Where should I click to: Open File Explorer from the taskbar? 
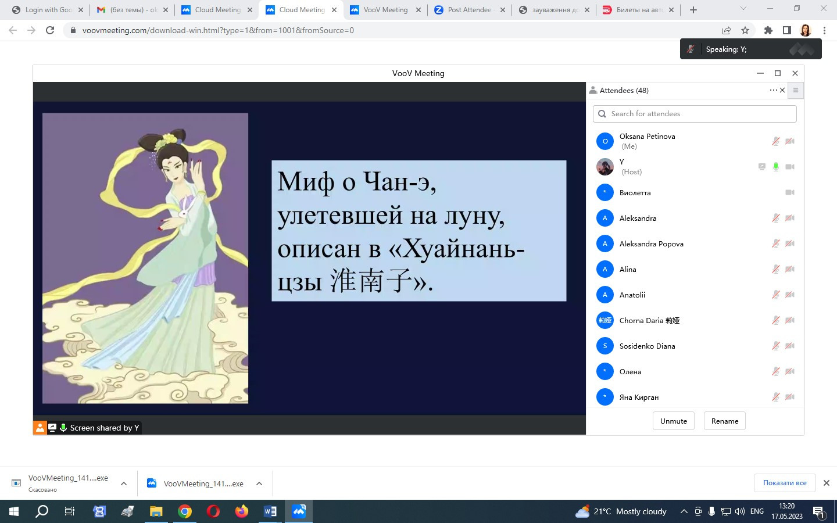point(156,511)
